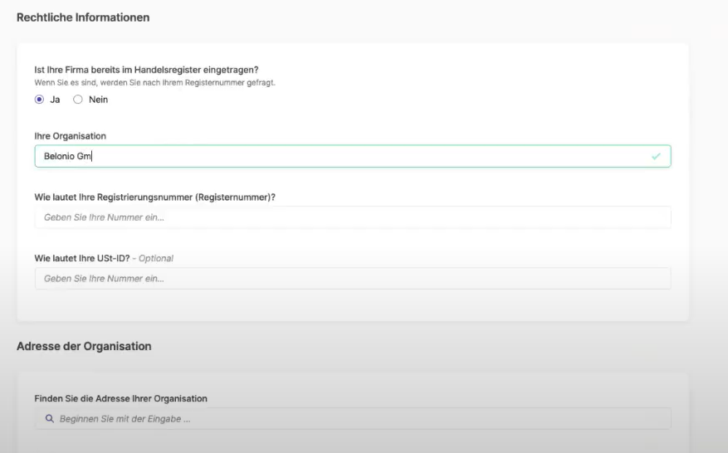Click the USt-ID question label
Screen dimensions: 728x453
click(82, 259)
